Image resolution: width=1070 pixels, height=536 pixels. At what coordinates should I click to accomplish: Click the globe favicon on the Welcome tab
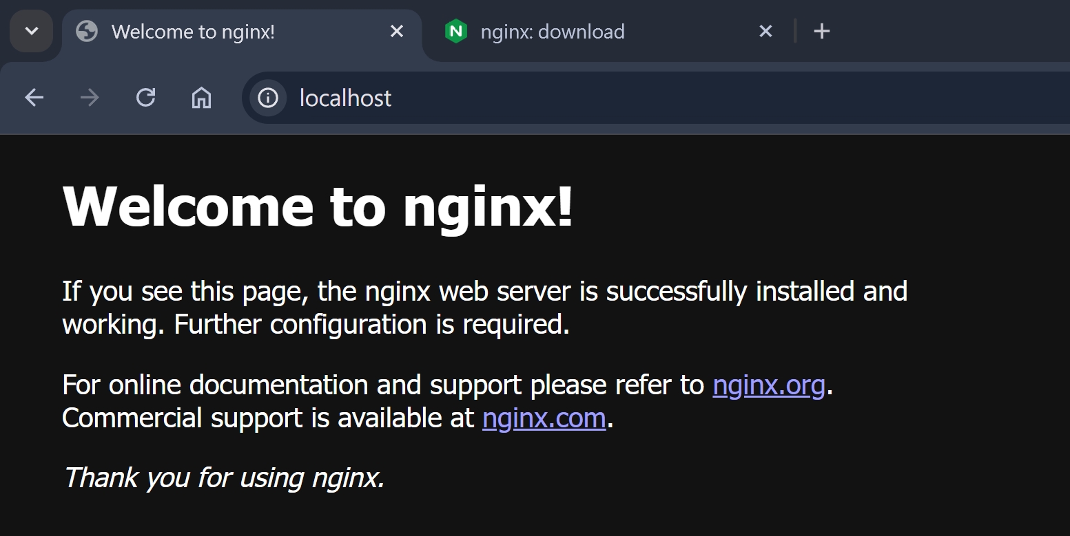pos(87,31)
